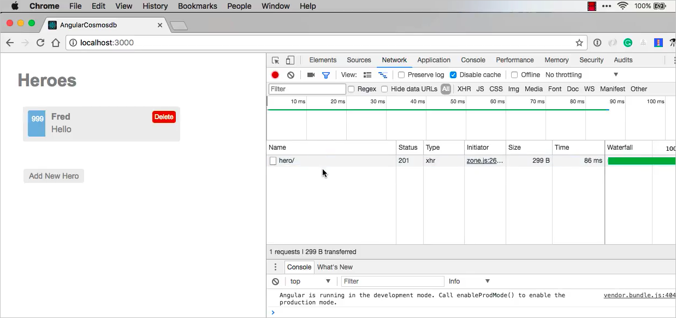
Task: Select the inspect element cursor tool
Action: point(275,60)
